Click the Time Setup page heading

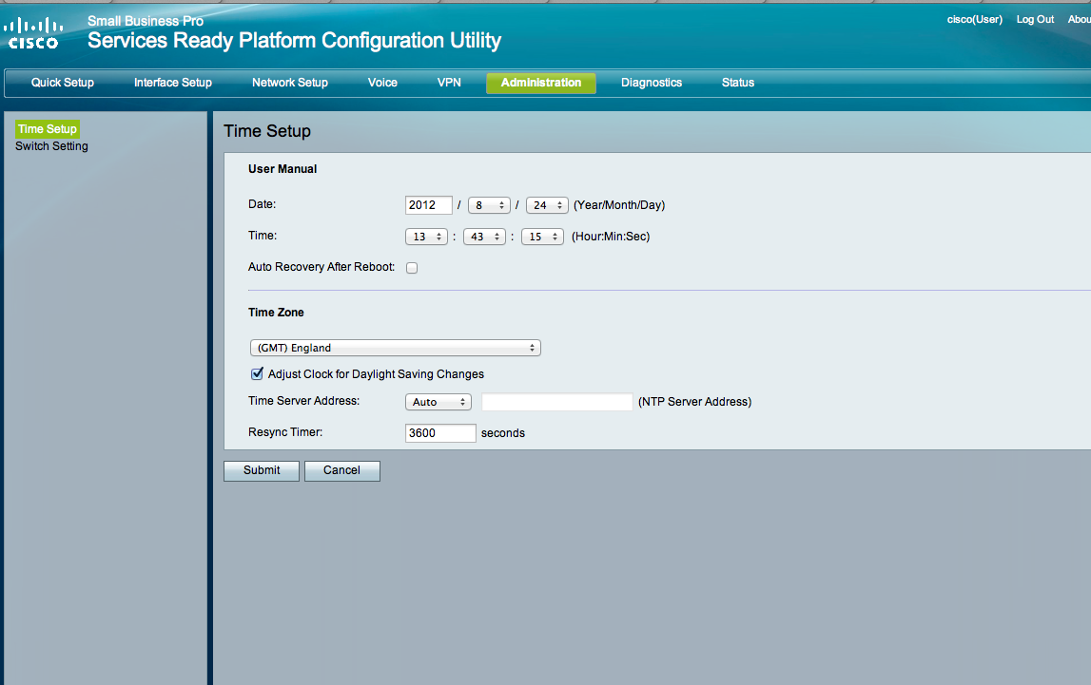click(267, 131)
